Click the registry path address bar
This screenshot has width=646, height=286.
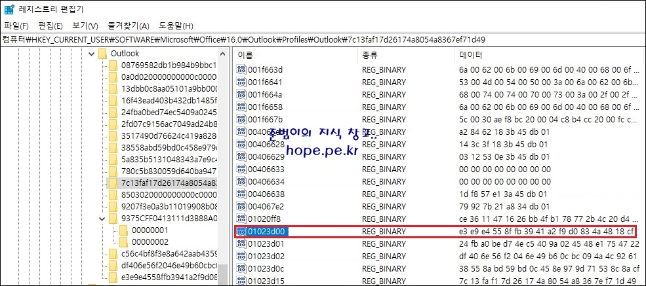coord(323,40)
